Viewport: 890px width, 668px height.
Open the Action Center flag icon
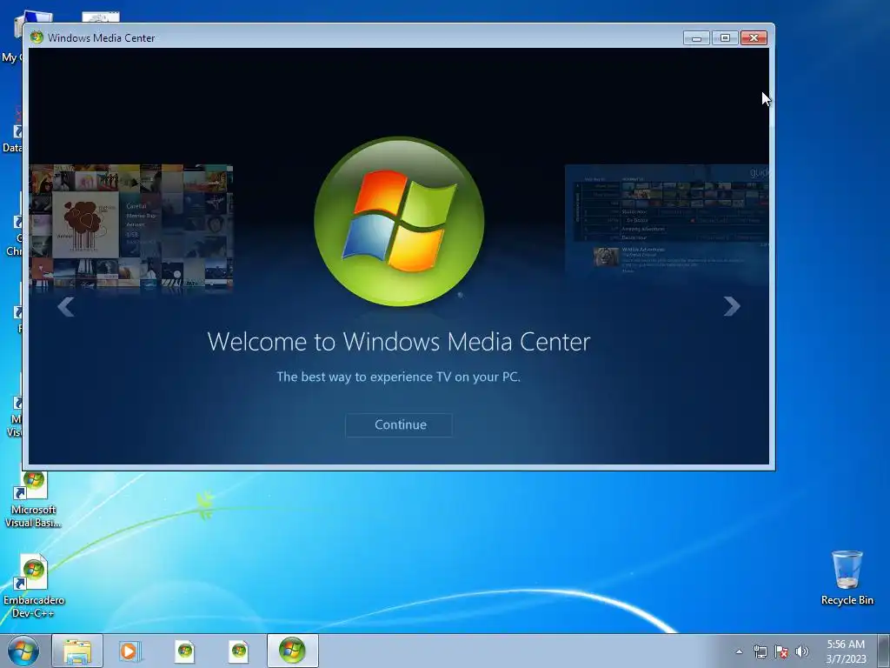pos(781,651)
